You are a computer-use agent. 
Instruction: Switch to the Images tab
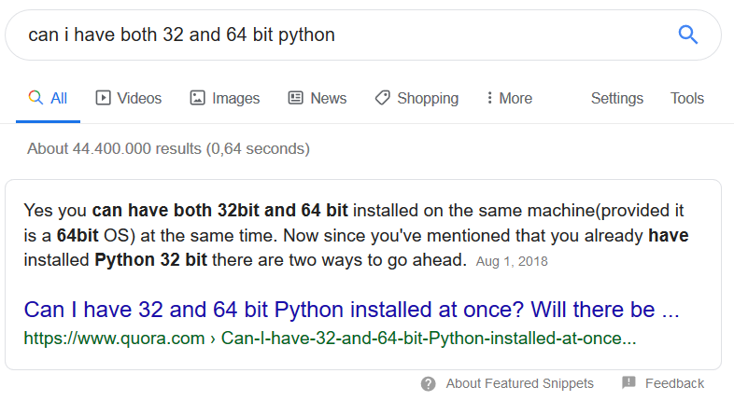225,98
